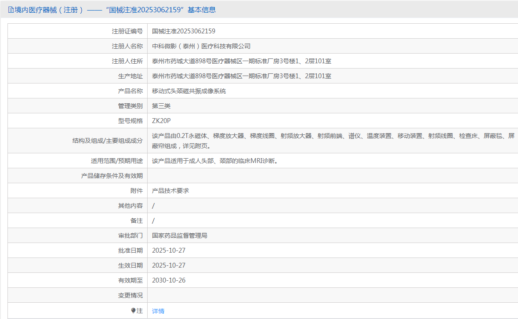
Task: Click the management category value 第三类
Action: pos(161,106)
